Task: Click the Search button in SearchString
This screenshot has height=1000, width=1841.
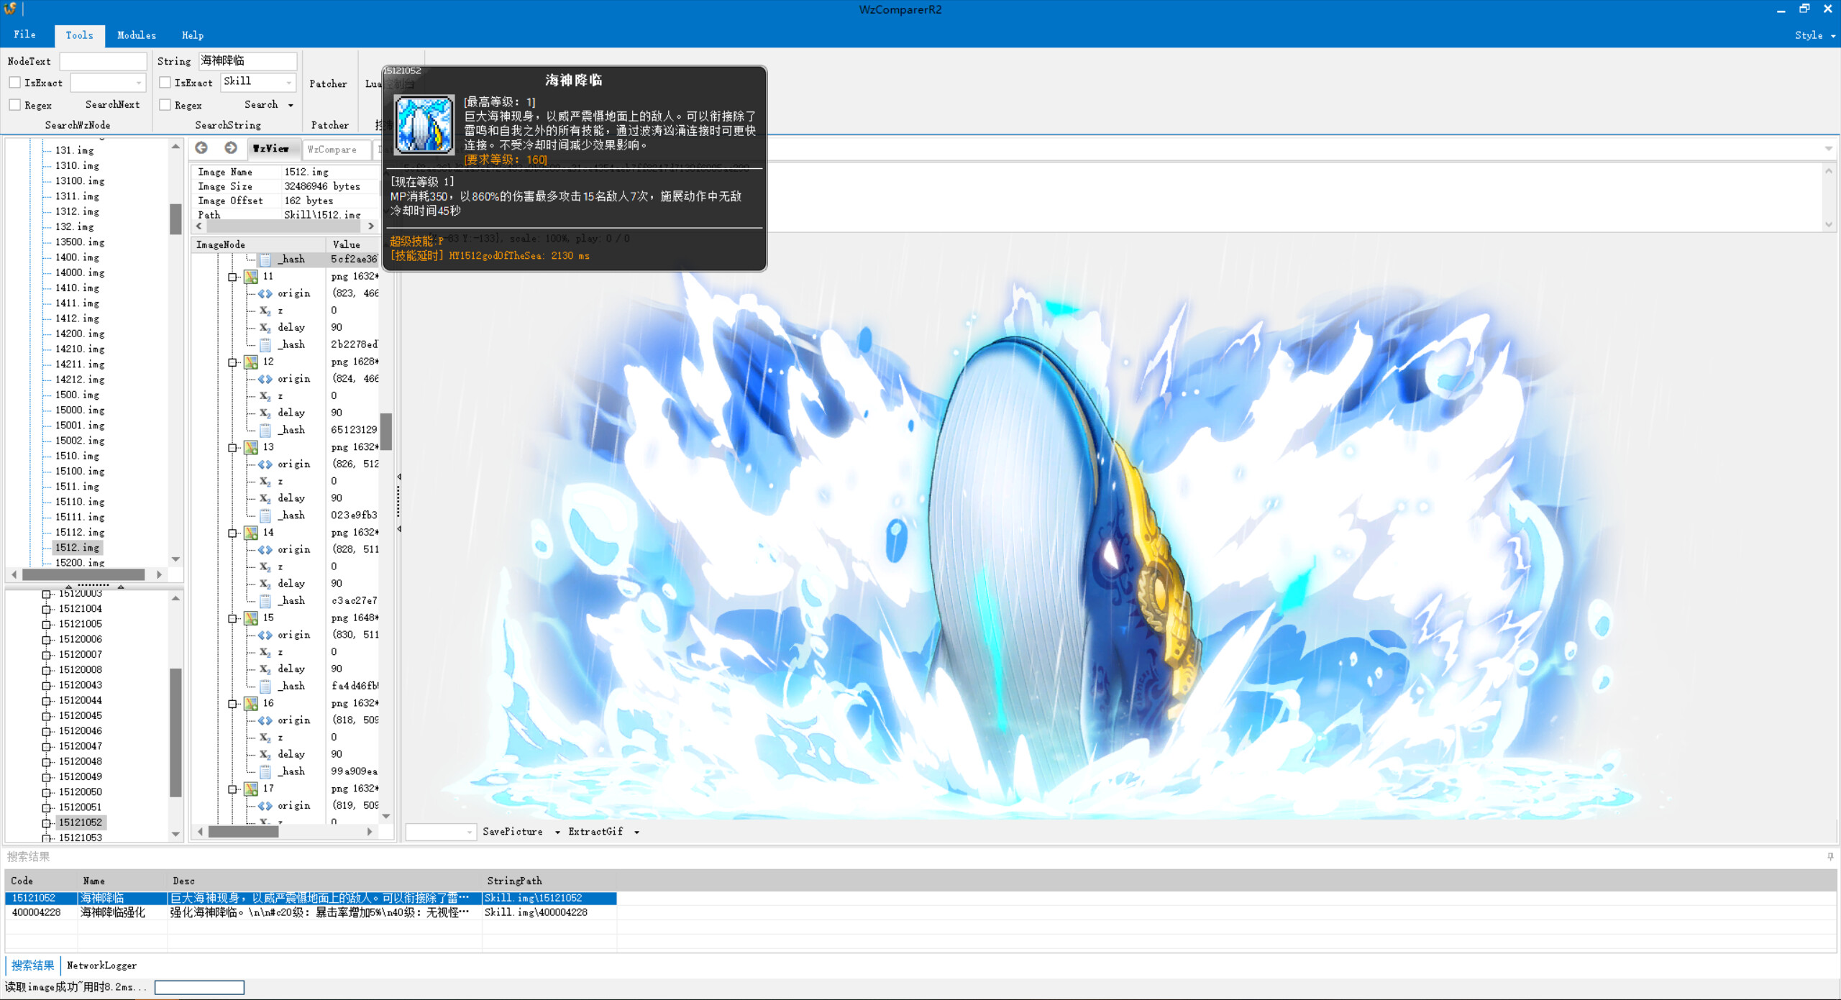Action: (261, 104)
